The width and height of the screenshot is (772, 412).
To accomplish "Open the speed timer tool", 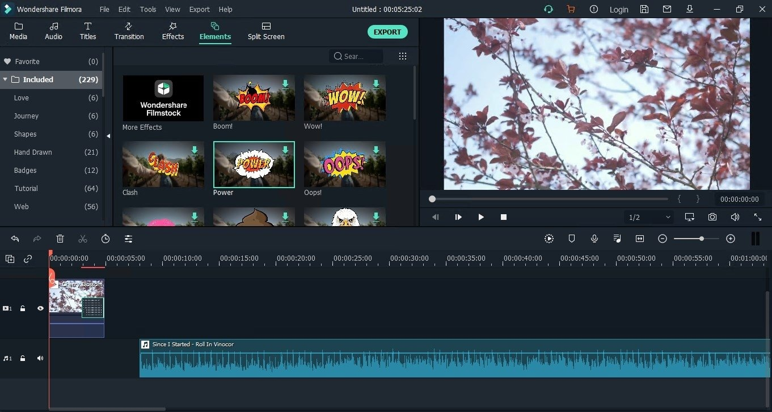I will (x=106, y=239).
